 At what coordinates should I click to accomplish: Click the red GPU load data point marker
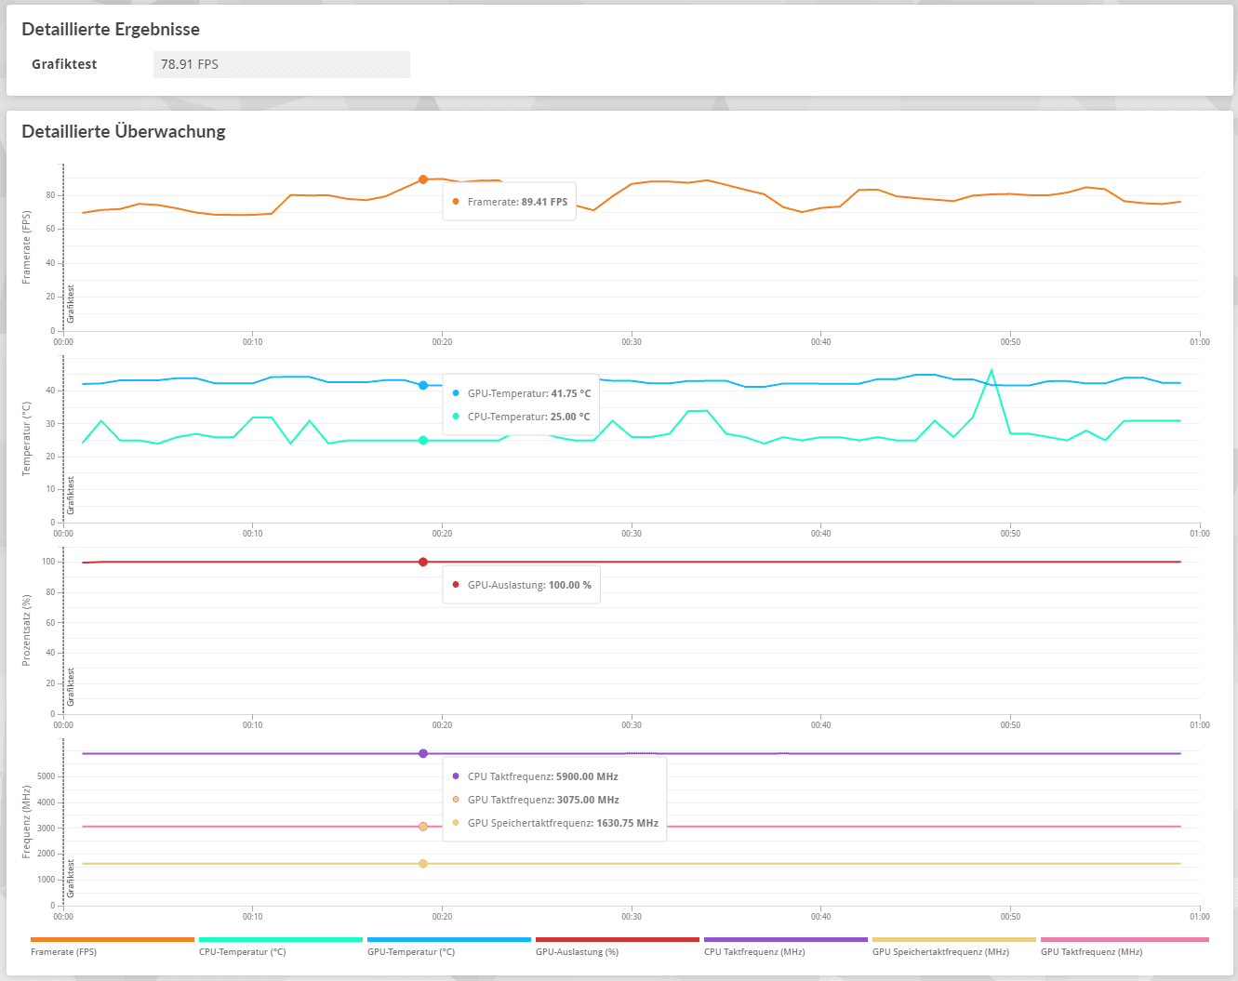pyautogui.click(x=423, y=562)
